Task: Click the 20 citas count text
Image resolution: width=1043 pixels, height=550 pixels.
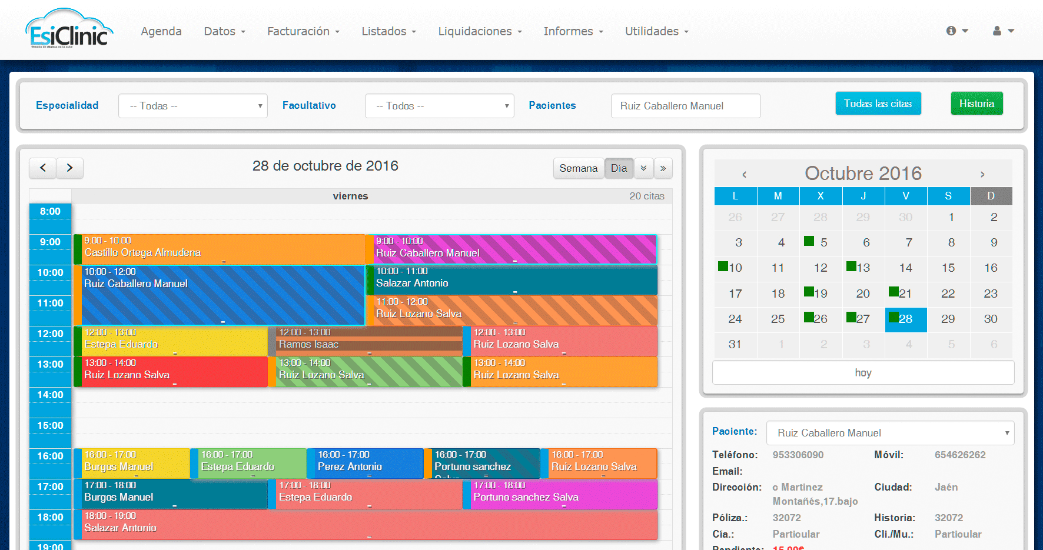Action: [x=647, y=196]
